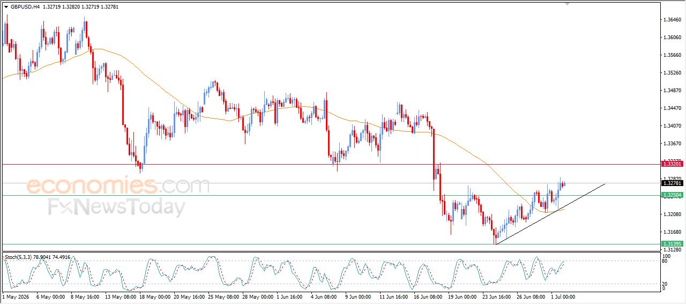The image size is (686, 304).
Task: Click the green 1.31395 support price label
Action: coord(672,244)
